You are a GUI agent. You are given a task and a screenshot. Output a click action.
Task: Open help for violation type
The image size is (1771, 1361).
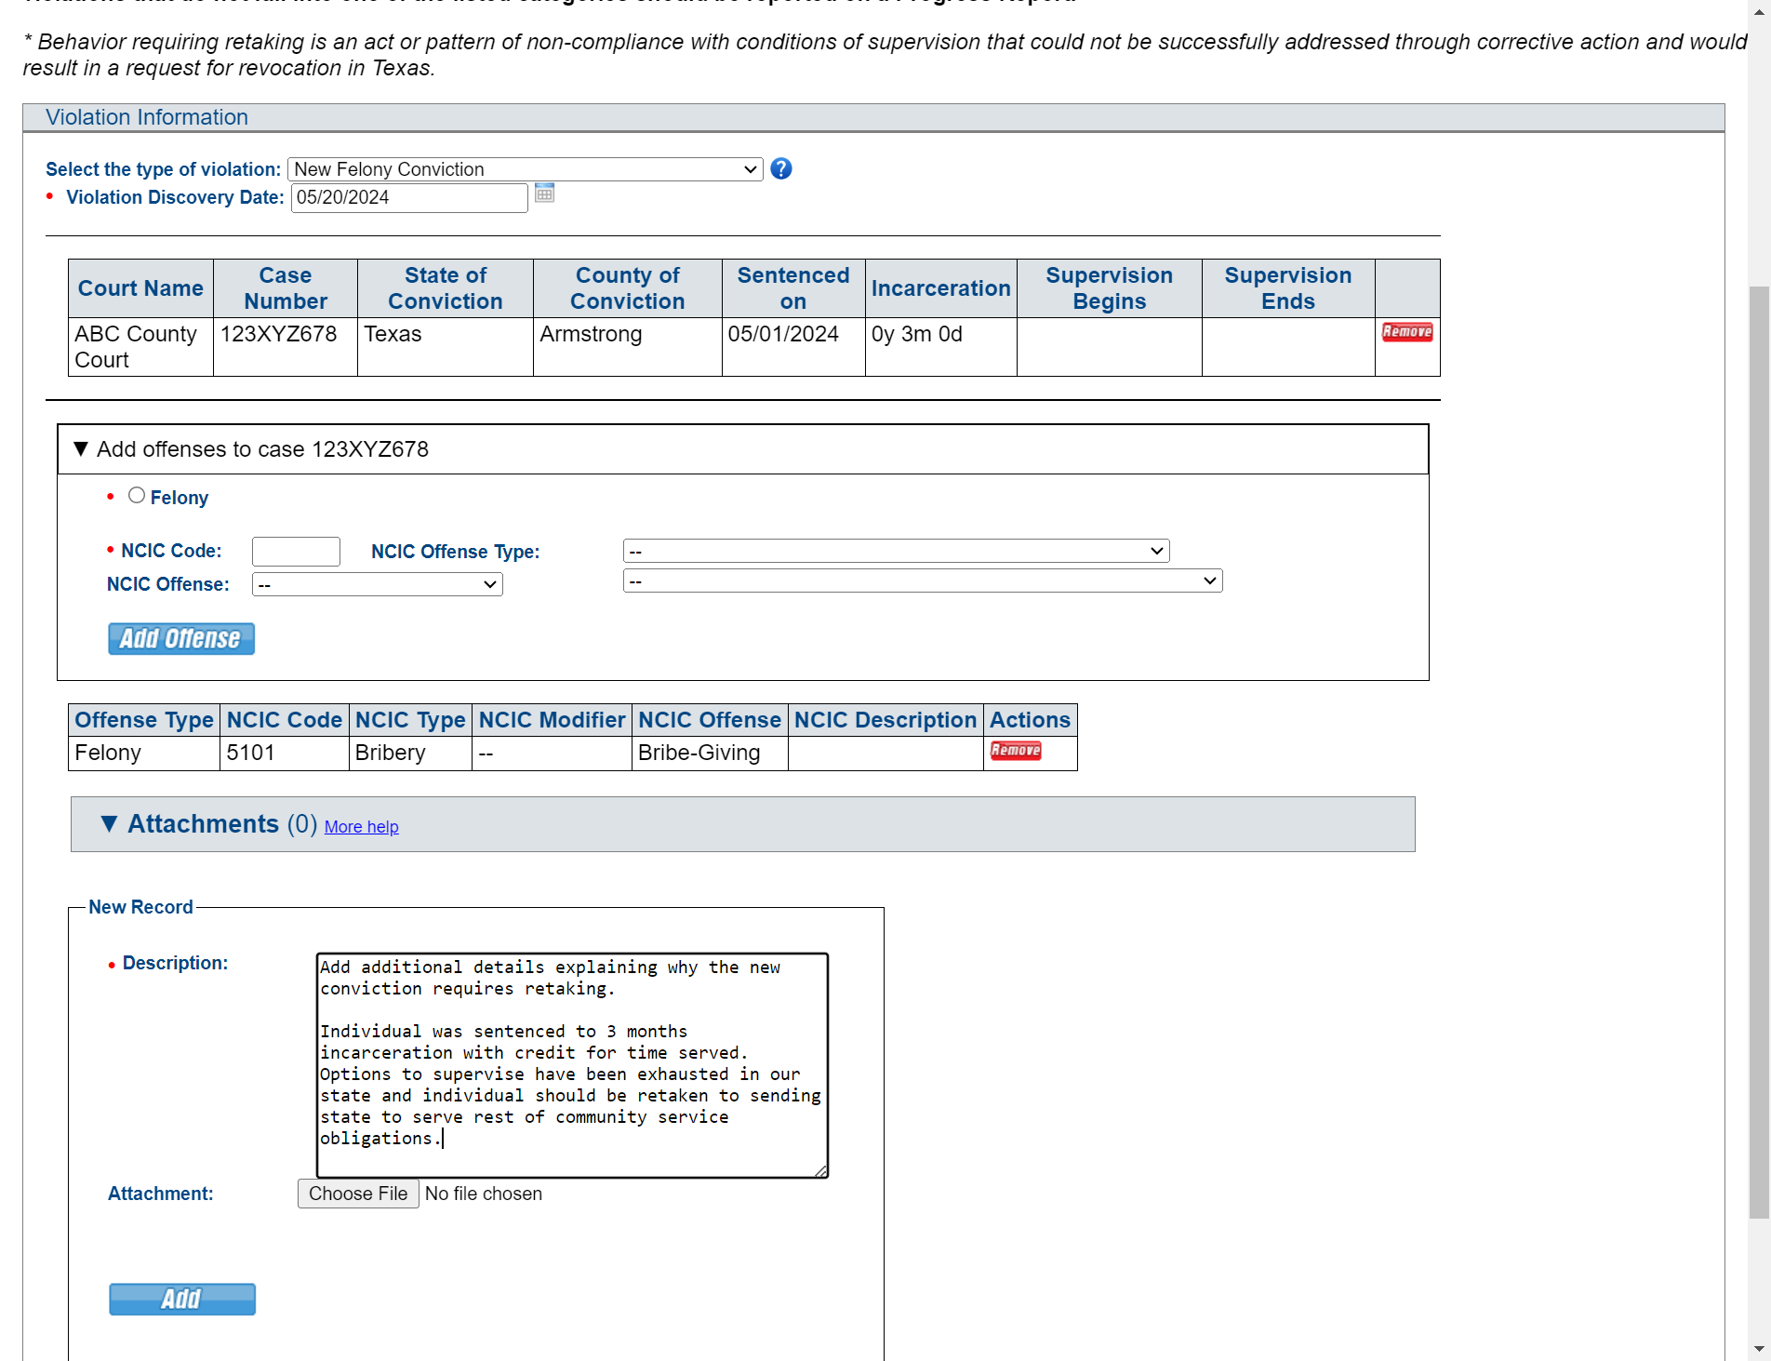781,168
